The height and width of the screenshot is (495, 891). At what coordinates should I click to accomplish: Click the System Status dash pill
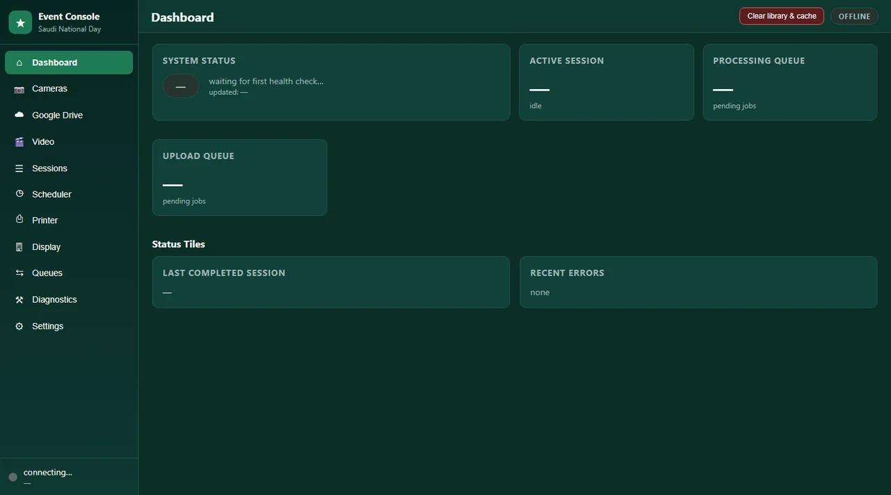[x=181, y=86]
